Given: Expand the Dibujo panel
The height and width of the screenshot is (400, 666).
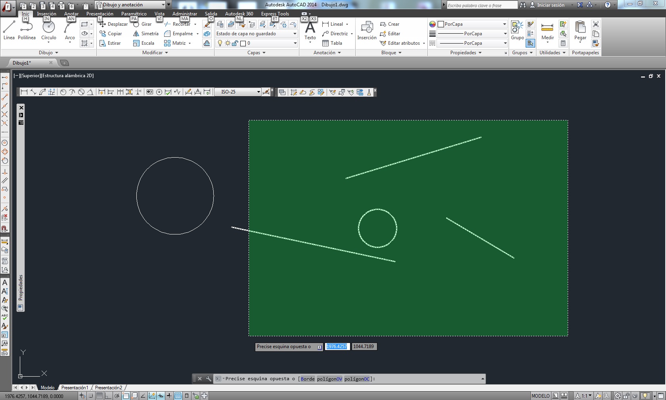Looking at the screenshot, I should (48, 53).
